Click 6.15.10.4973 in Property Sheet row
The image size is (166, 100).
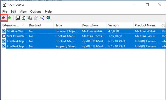click(117, 46)
